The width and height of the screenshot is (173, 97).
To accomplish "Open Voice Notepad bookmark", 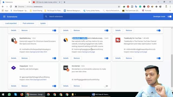I will pyautogui.click(x=19, y=11).
